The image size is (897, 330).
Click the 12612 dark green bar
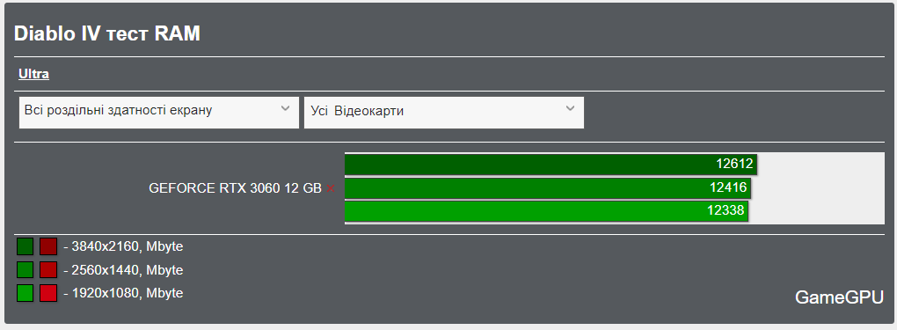pyautogui.click(x=551, y=164)
